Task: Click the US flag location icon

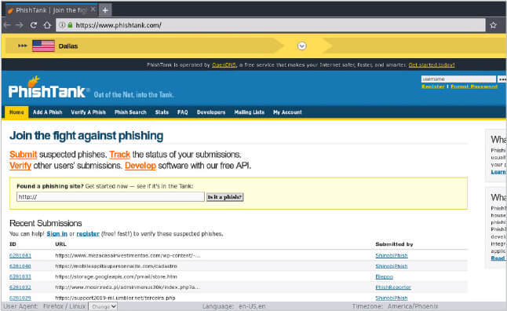Action: pyautogui.click(x=43, y=46)
